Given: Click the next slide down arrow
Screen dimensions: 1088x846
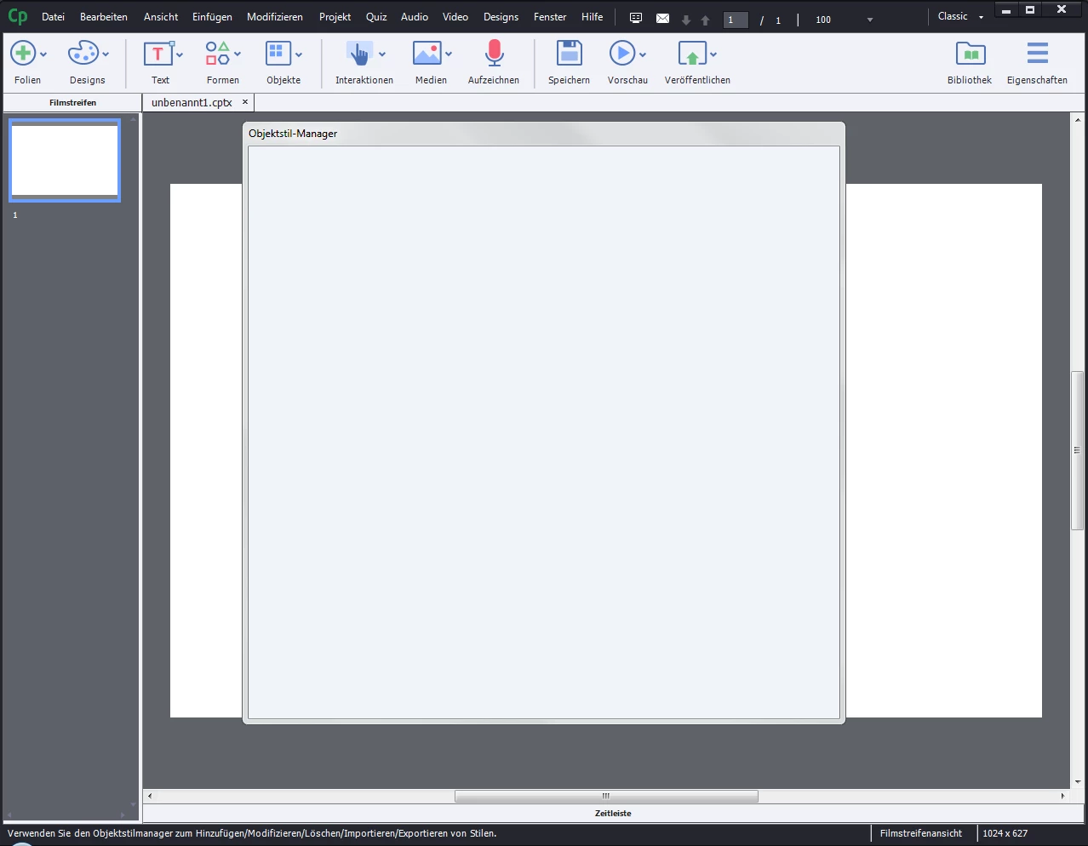Looking at the screenshot, I should (x=686, y=20).
